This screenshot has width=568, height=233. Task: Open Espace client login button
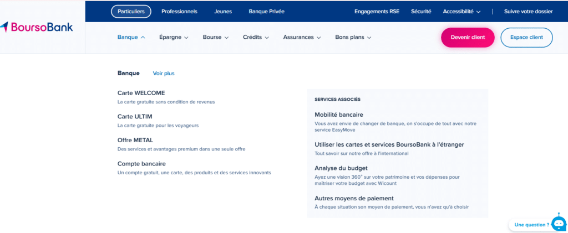(526, 38)
